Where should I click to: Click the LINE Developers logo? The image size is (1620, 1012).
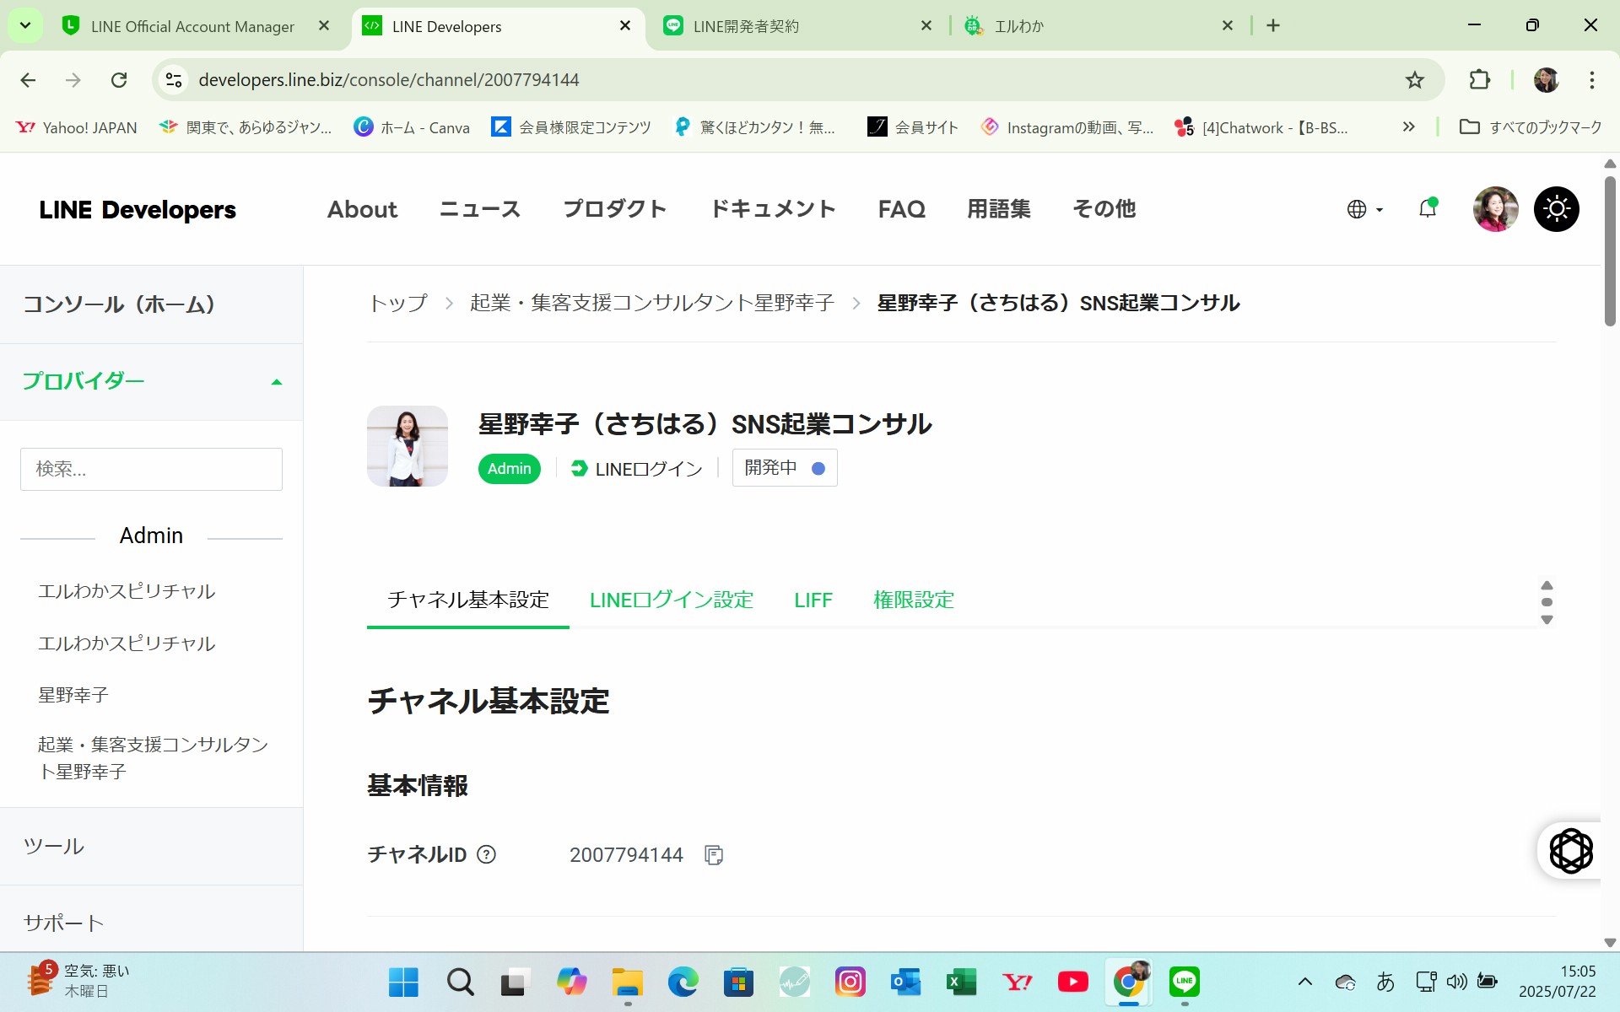pyautogui.click(x=138, y=209)
